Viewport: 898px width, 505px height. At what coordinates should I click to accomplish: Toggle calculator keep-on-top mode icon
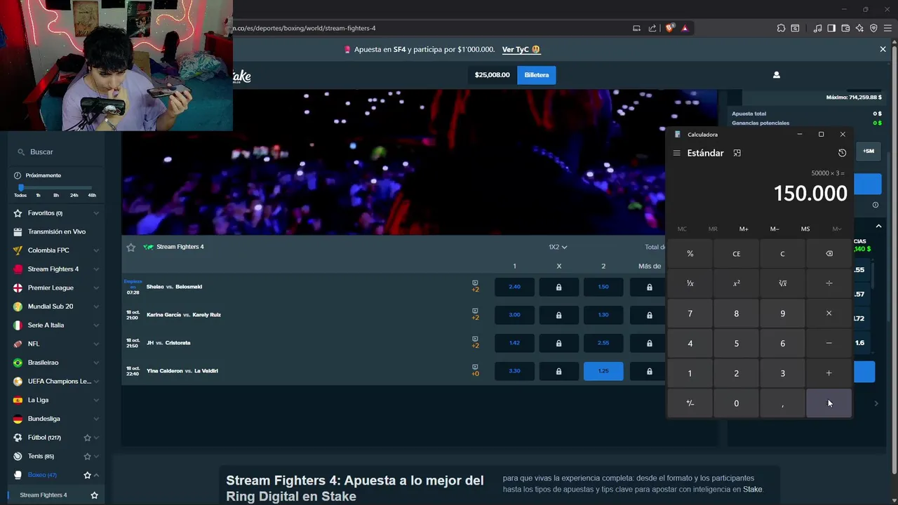click(737, 153)
